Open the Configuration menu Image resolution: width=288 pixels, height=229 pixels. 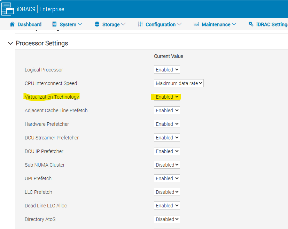tap(159, 24)
